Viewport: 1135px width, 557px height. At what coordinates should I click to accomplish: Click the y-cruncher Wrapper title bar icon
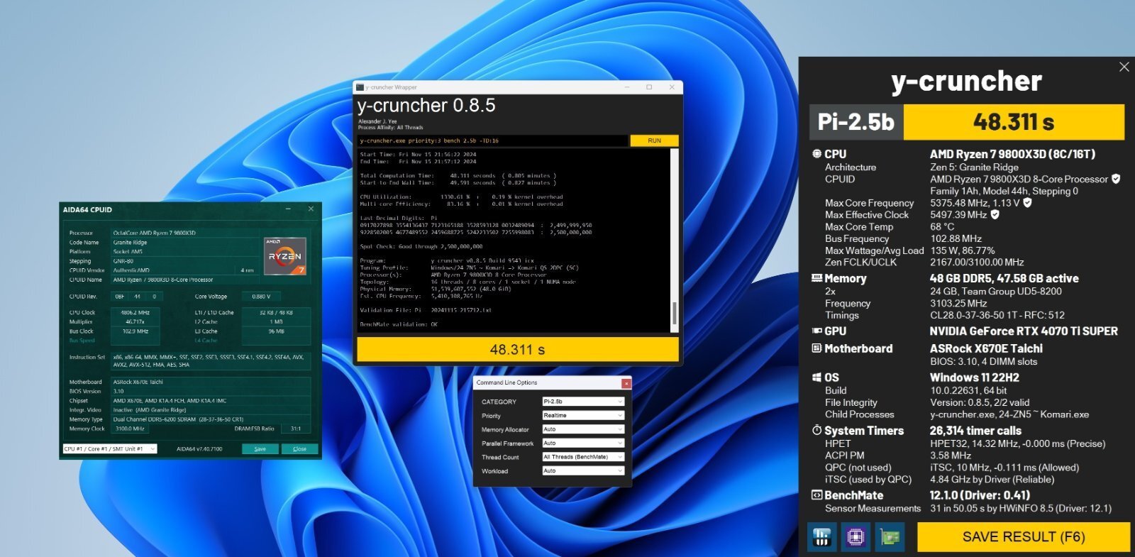pyautogui.click(x=360, y=87)
